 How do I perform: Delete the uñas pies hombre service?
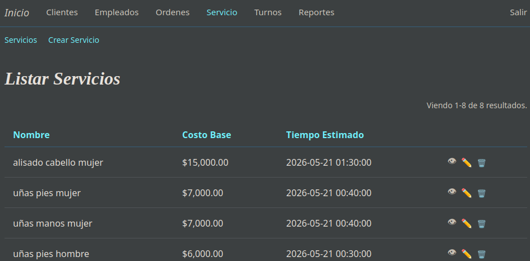click(x=481, y=254)
